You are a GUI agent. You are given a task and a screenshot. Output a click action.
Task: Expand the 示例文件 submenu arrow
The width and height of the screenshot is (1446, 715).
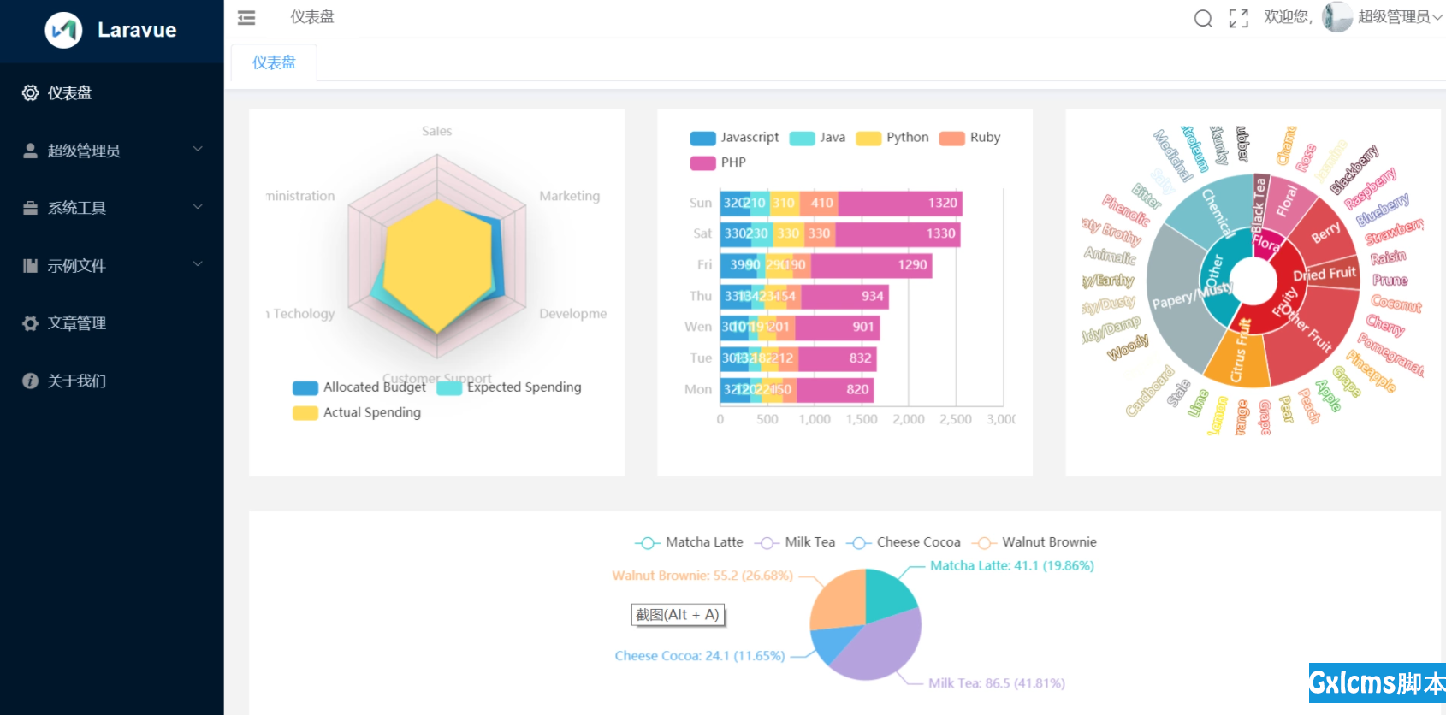[198, 263]
